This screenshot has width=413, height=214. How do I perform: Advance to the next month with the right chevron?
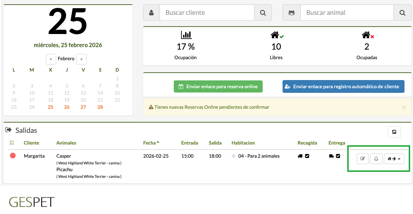coord(81,59)
